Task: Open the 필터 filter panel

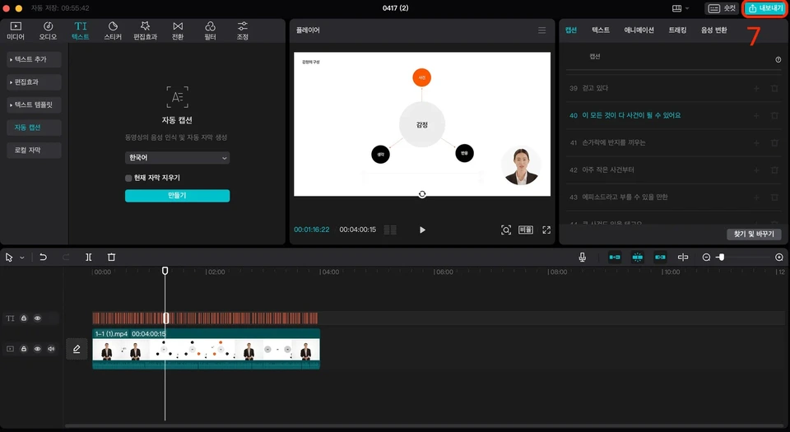Action: [x=210, y=30]
